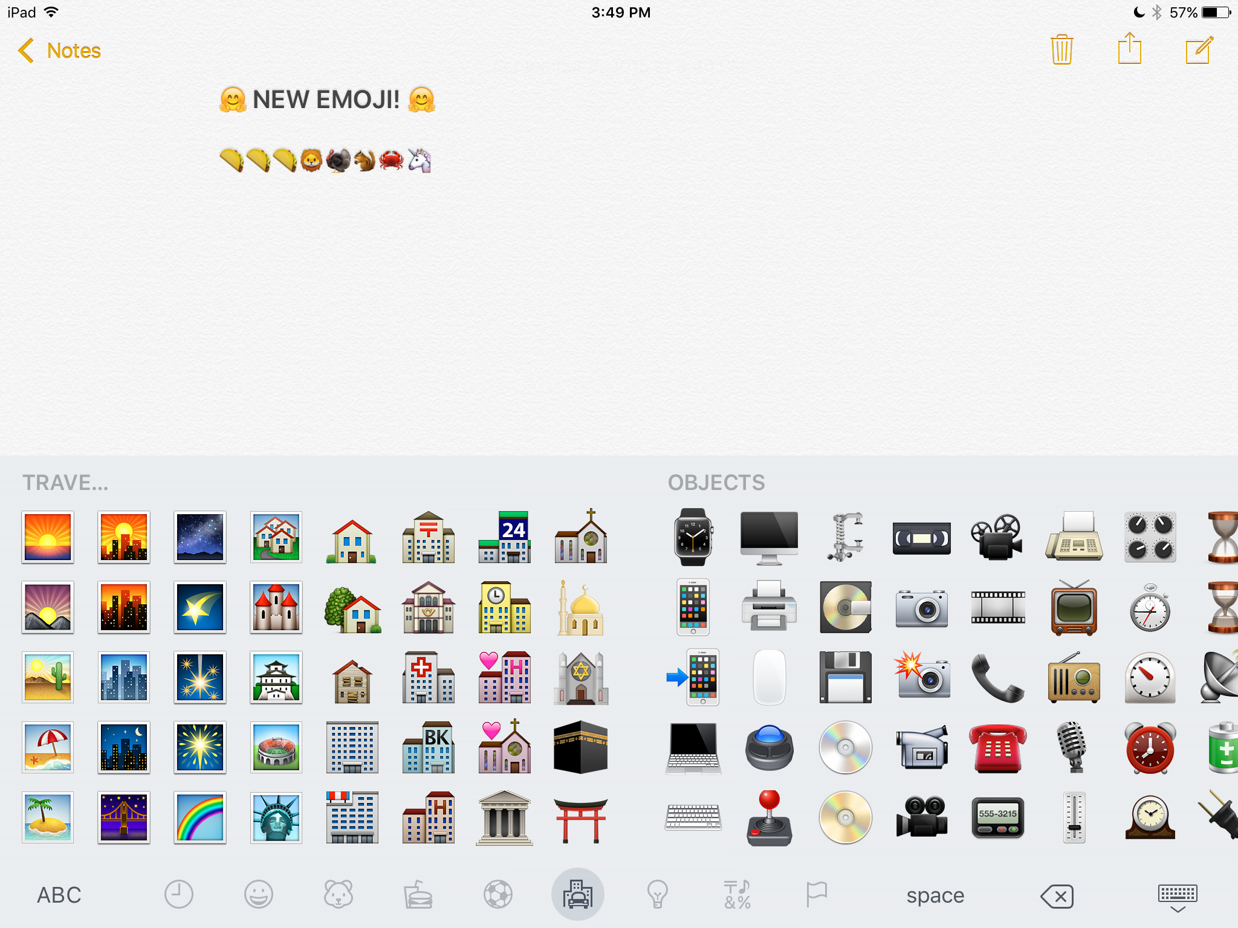The width and height of the screenshot is (1238, 928).
Task: Insert the rainbow emoji
Action: [x=200, y=817]
